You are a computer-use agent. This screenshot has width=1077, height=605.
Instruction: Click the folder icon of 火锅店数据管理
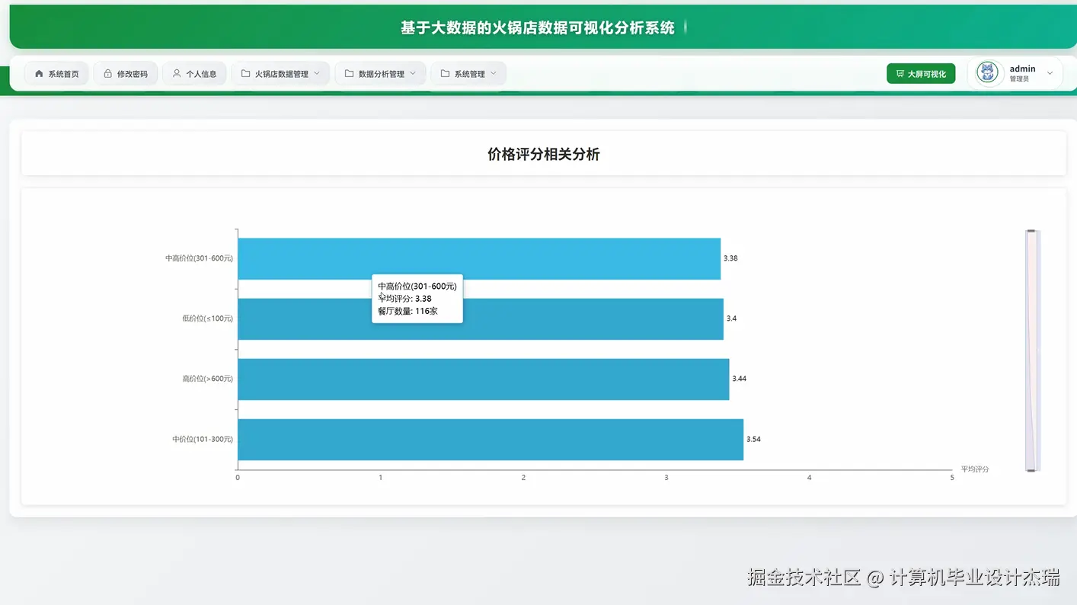245,74
